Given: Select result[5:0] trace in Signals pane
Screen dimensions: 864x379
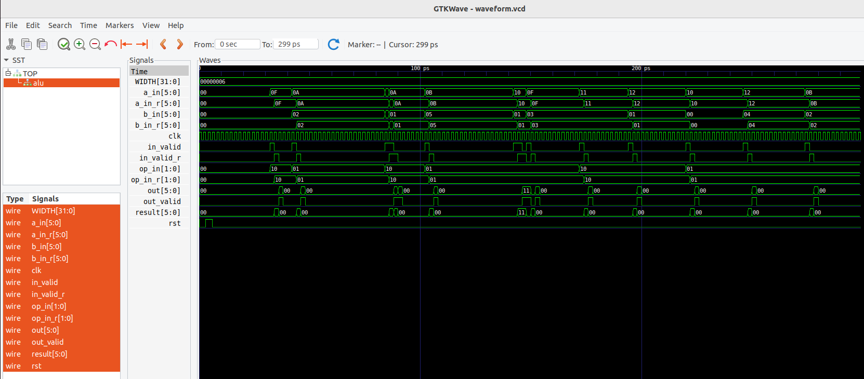Looking at the screenshot, I should [159, 212].
